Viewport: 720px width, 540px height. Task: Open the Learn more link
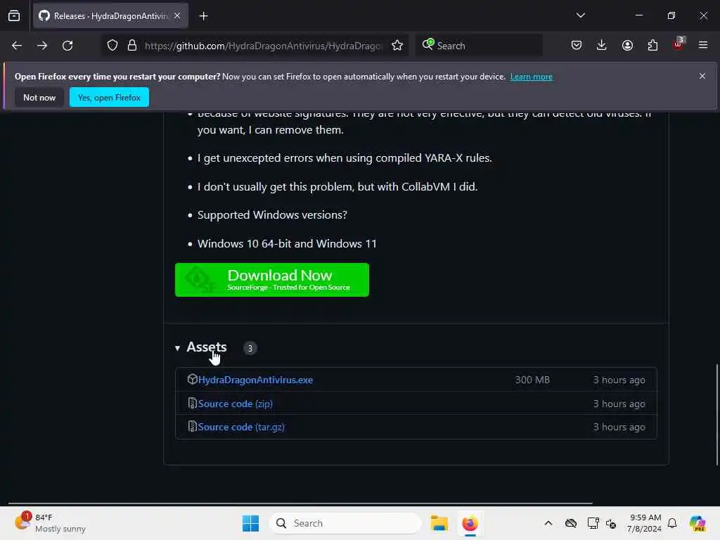pos(532,77)
